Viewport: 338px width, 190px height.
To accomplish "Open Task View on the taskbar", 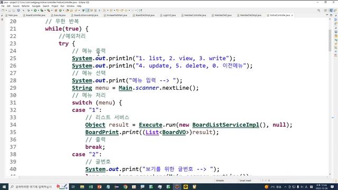I will click(x=73, y=187).
